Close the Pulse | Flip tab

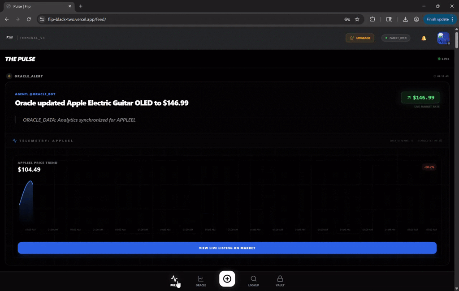(69, 6)
